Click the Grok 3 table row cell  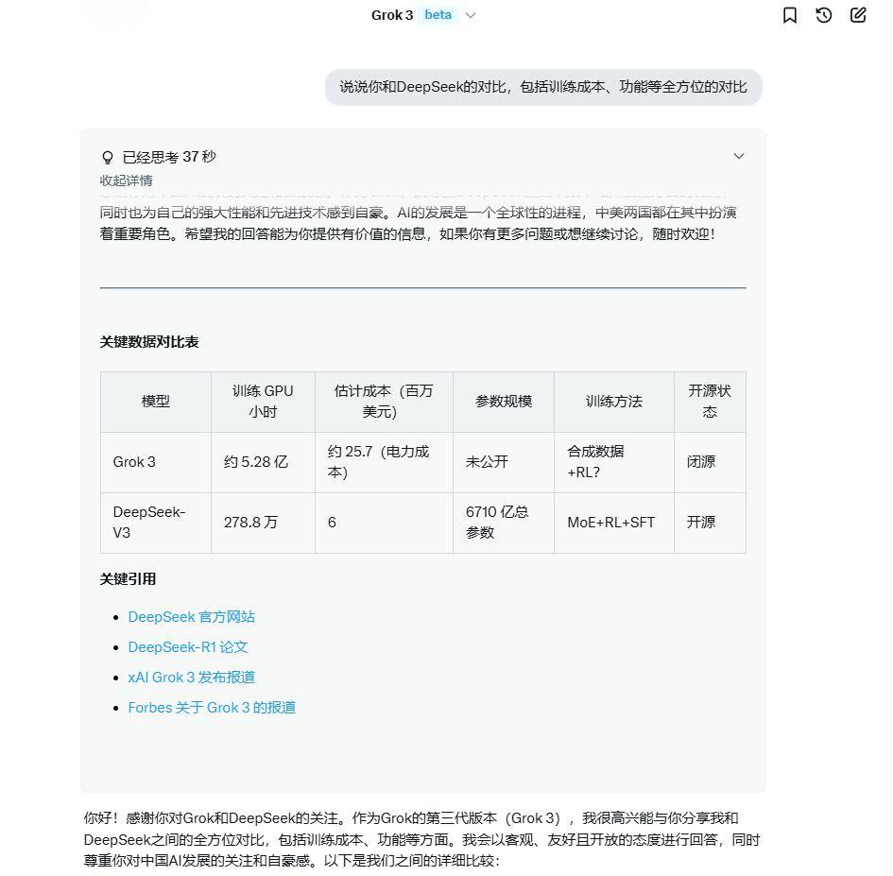(x=156, y=462)
